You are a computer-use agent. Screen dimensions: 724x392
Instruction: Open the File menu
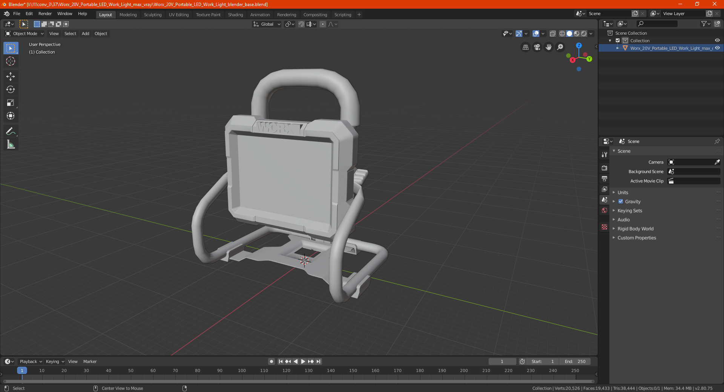coord(17,14)
